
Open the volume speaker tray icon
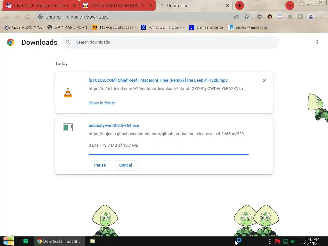click(x=293, y=242)
